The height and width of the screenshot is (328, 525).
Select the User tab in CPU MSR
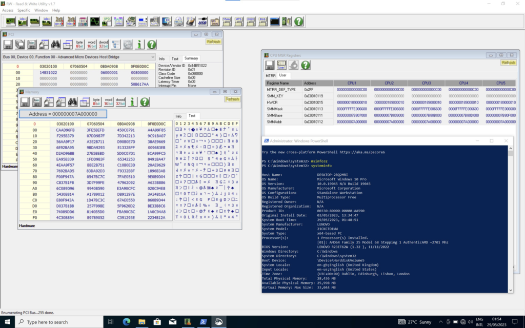click(x=283, y=75)
